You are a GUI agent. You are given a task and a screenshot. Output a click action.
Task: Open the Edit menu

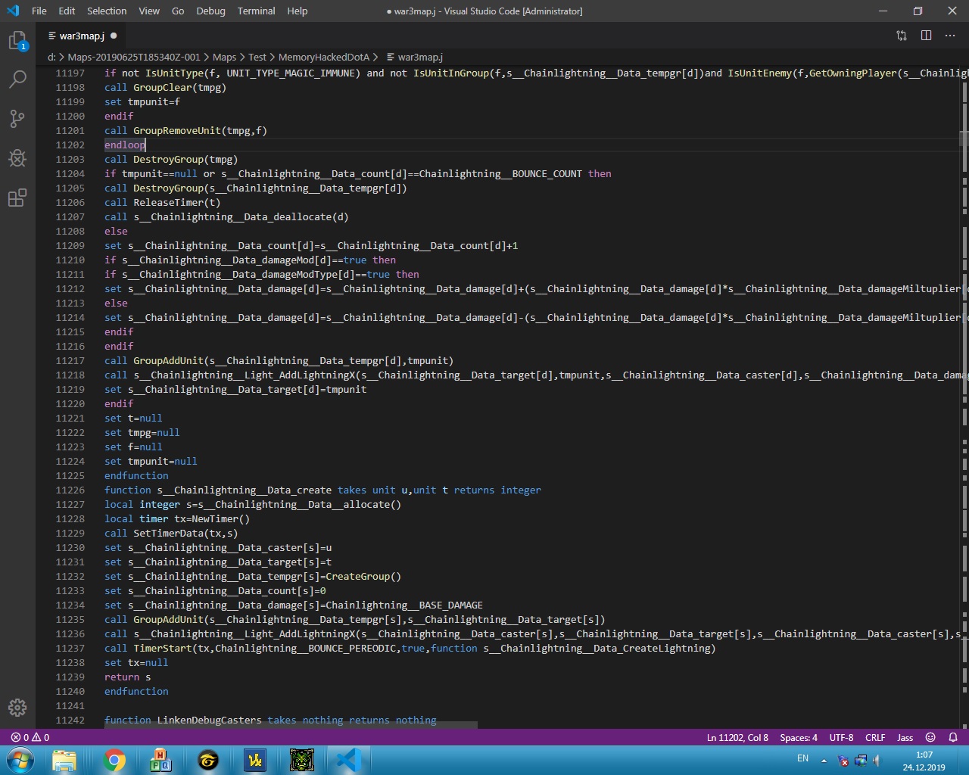67,11
